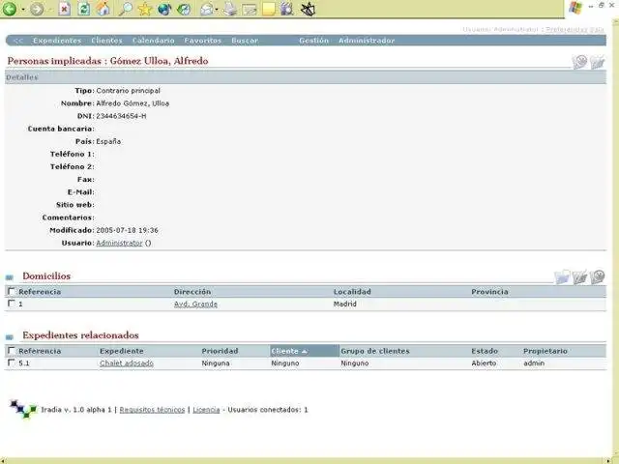Viewport: 619px width, 464px height.
Task: Click the Windows flag logo
Action: [x=575, y=8]
